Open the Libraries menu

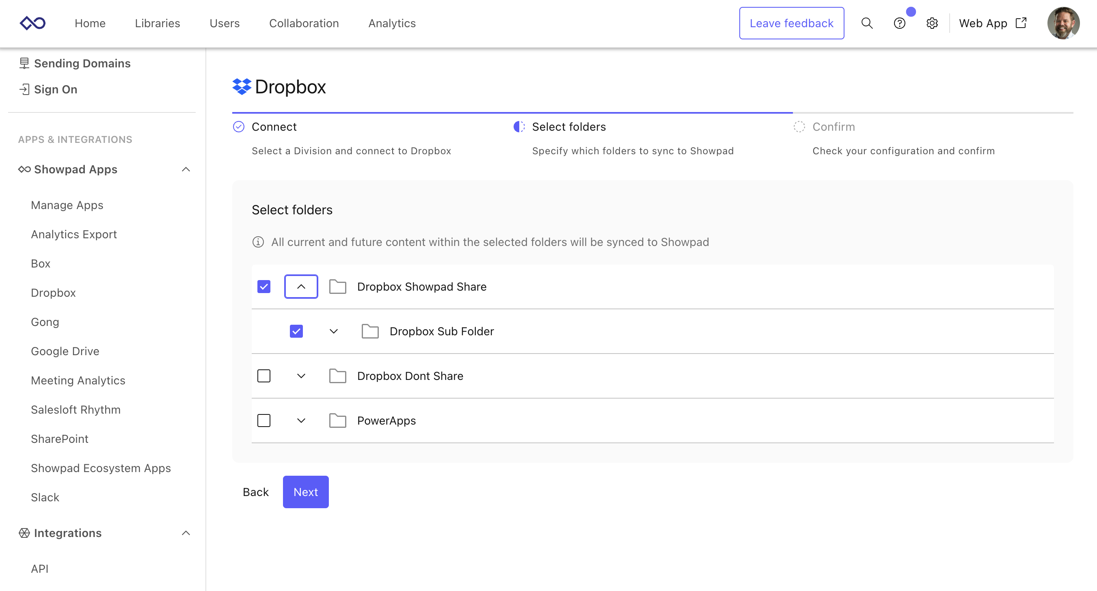[157, 23]
